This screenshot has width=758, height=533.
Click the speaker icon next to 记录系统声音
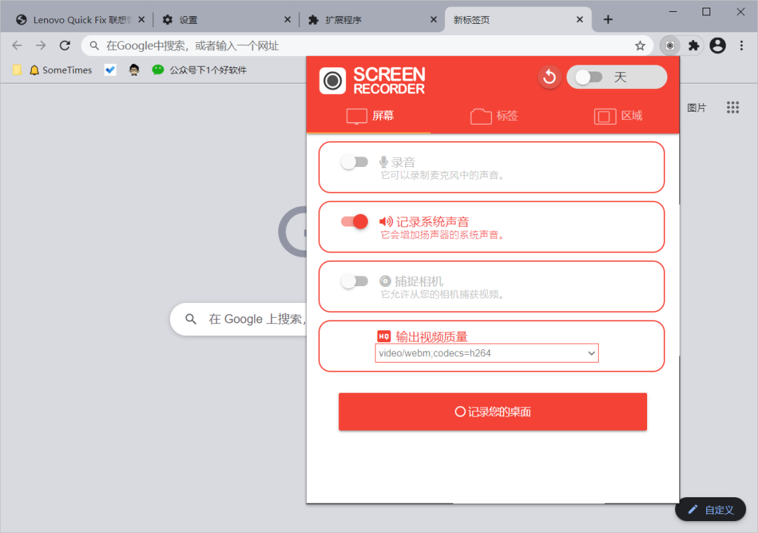click(386, 222)
